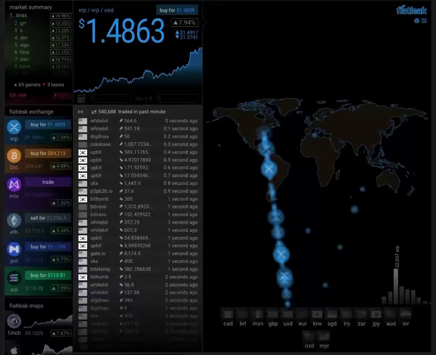Screen dimensions: 436x355
Task: Click the top header 'buy for $1.4009' button
Action: pos(177,10)
